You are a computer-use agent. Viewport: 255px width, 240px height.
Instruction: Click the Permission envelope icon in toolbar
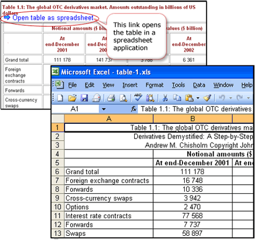(97, 98)
